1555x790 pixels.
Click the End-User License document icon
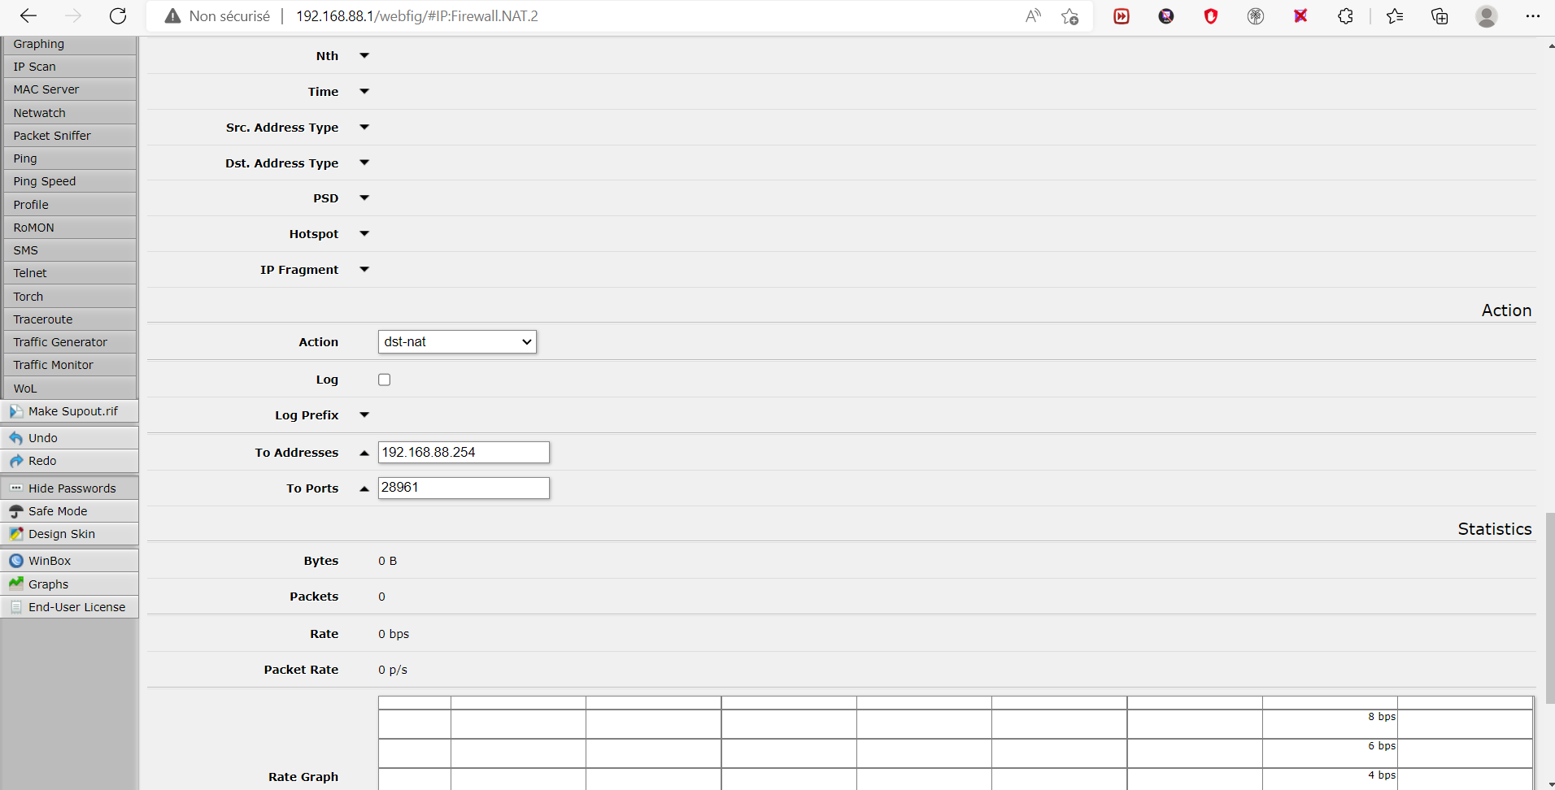point(16,607)
